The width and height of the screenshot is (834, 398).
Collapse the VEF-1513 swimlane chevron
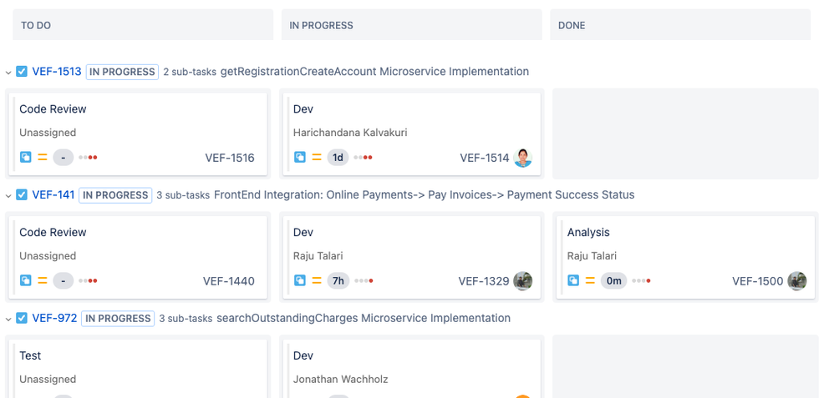pyautogui.click(x=8, y=72)
